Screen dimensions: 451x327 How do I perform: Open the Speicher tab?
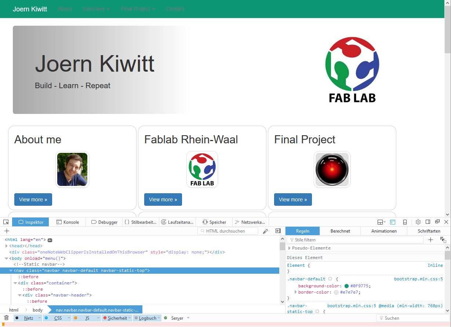click(x=214, y=222)
